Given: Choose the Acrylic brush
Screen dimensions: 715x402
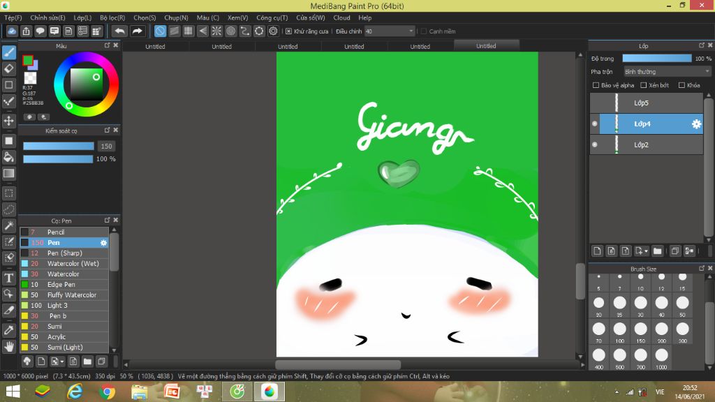Looking at the screenshot, I should point(64,337).
